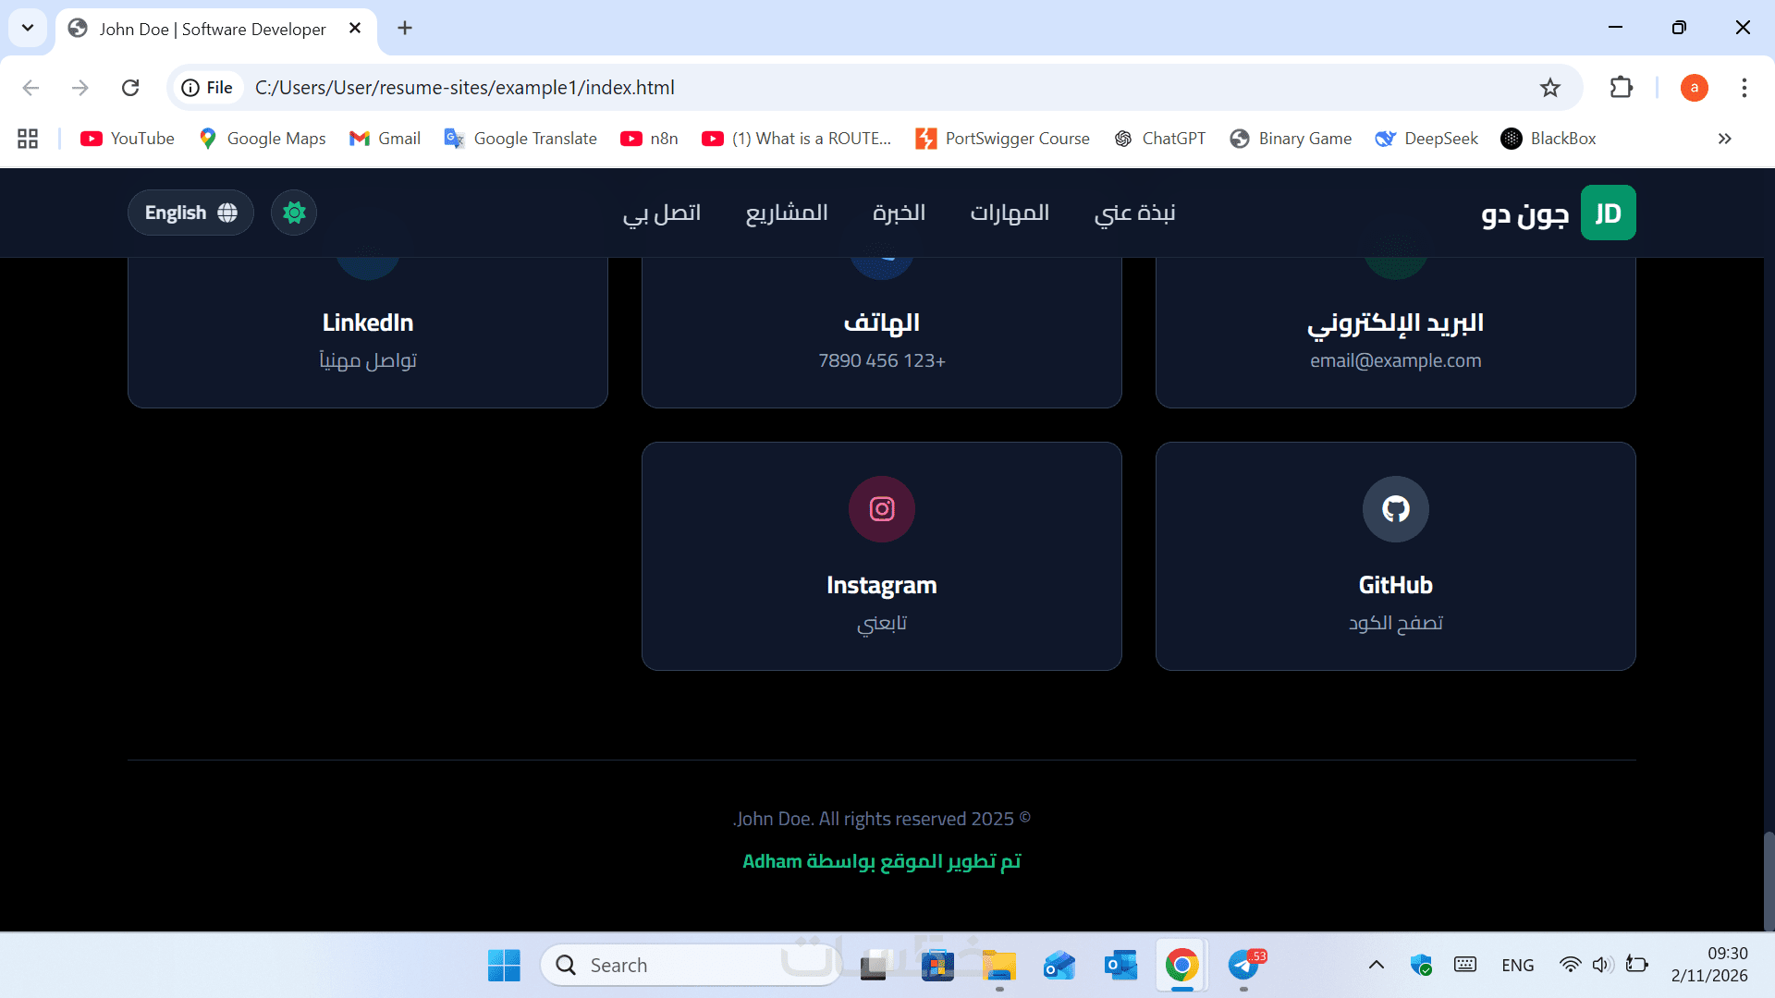Click the JD green logo badge
1775x998 pixels.
point(1608,213)
